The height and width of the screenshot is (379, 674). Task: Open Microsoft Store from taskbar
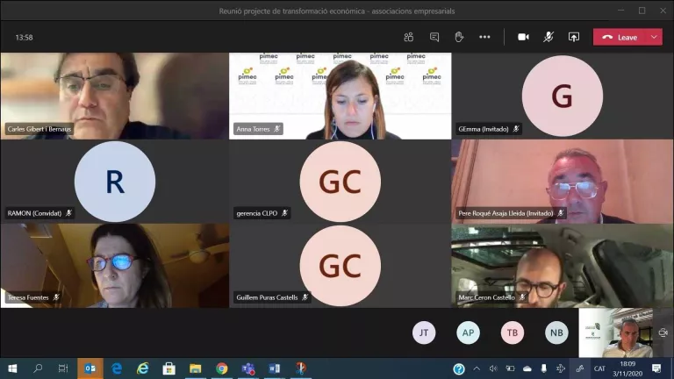tap(168, 368)
